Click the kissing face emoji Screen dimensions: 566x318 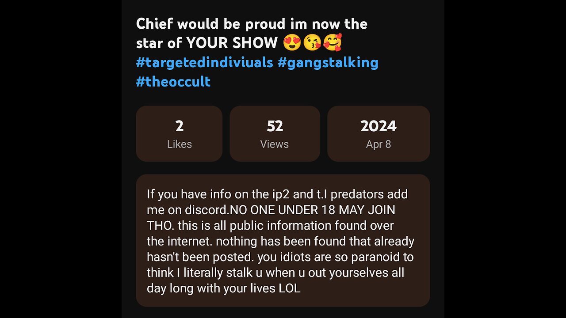pyautogui.click(x=313, y=43)
